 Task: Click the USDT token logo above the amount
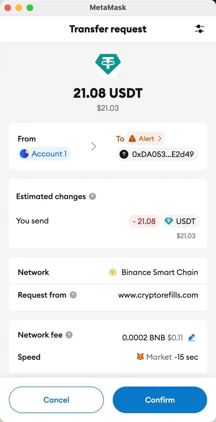[x=108, y=64]
